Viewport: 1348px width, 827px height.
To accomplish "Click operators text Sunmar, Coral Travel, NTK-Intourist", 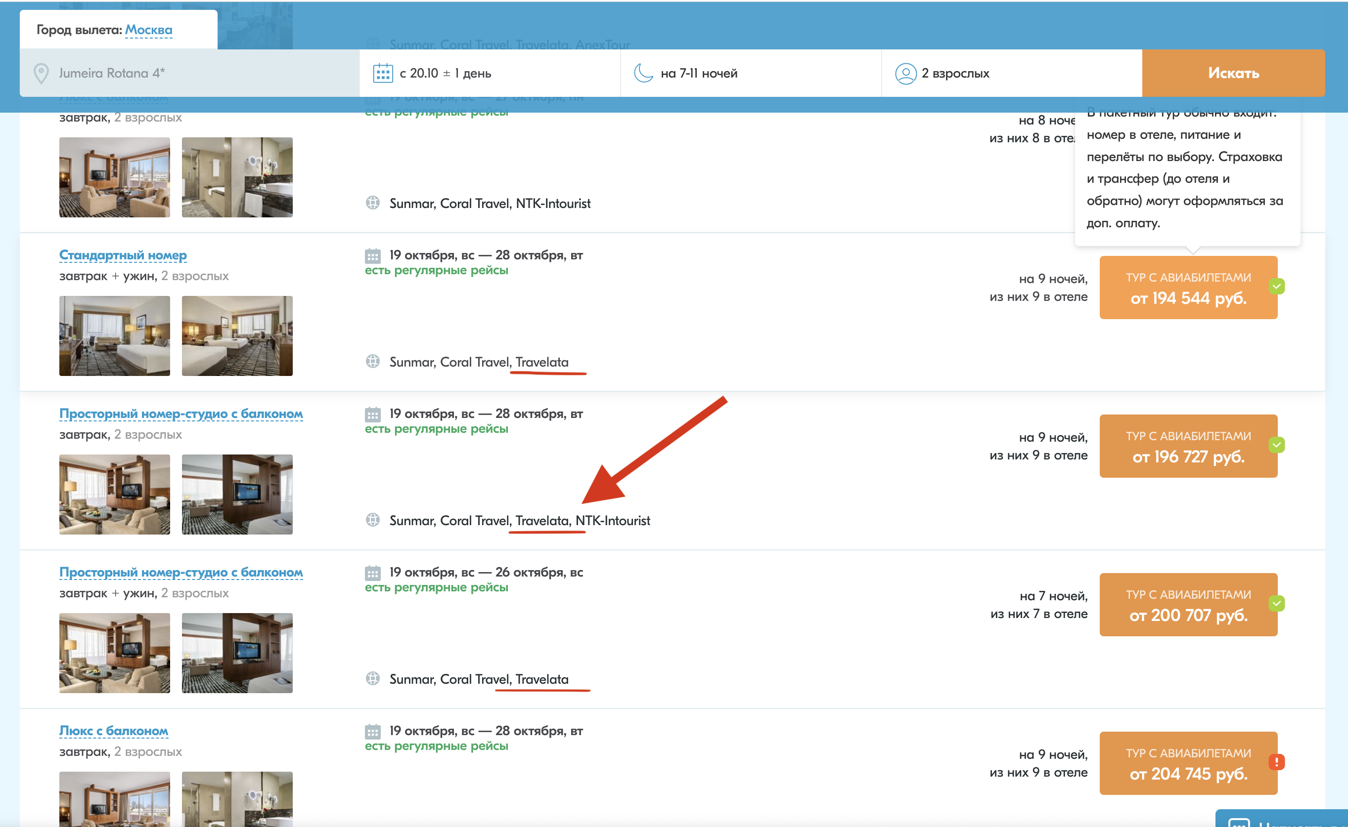I will (490, 204).
